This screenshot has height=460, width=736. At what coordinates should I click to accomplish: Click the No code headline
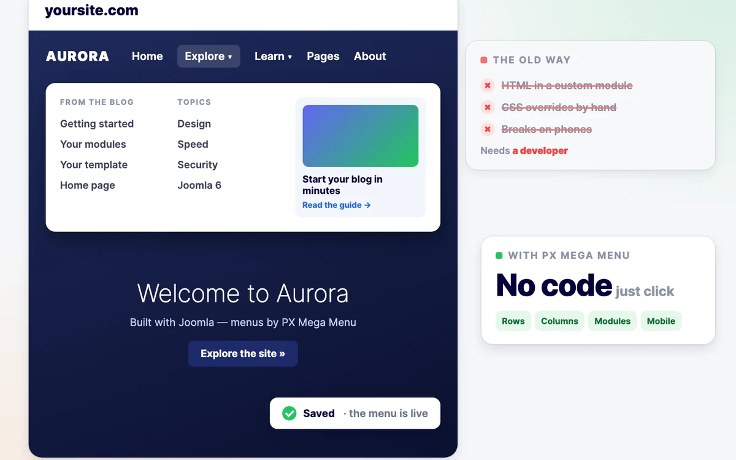click(554, 285)
